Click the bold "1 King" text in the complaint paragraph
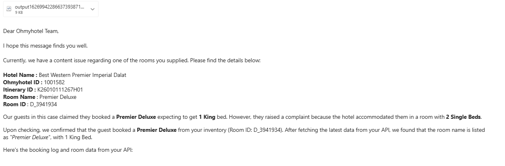This screenshot has height=166, width=505. pos(207,117)
